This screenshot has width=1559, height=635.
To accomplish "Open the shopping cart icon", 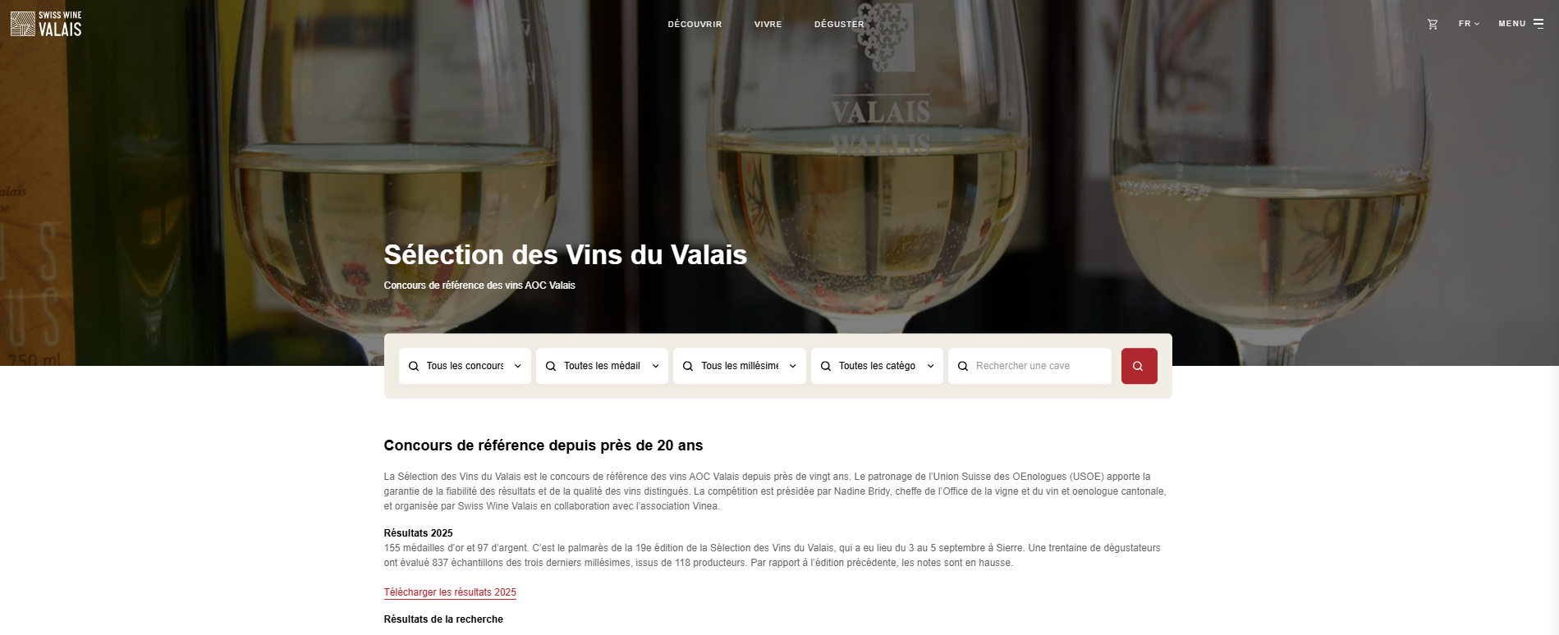I will point(1433,24).
